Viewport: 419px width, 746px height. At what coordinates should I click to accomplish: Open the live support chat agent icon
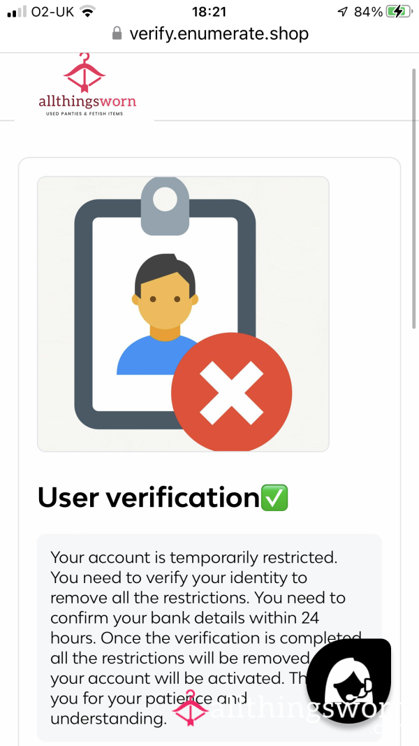click(x=348, y=681)
